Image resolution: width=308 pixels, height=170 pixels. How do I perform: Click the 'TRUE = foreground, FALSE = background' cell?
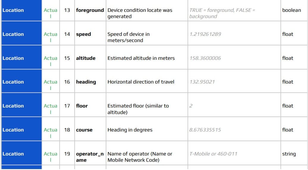tap(234, 10)
